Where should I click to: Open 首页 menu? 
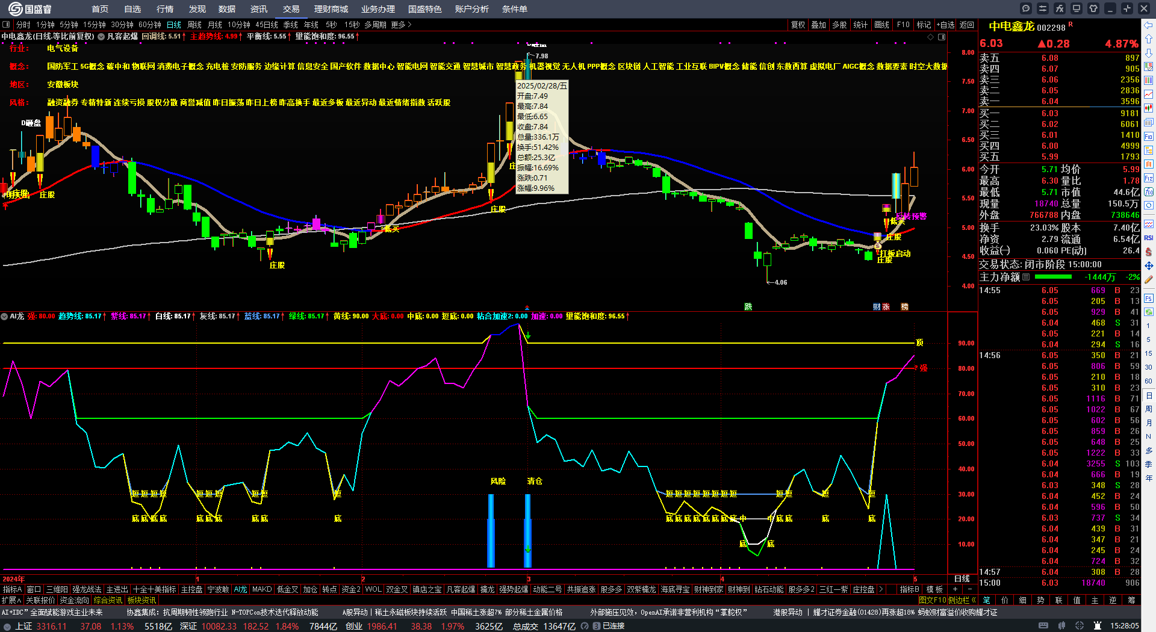coord(100,9)
